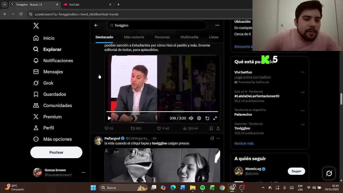Viewport: 343px width, 193px height.
Task: Open #LaIslaDeLasTentaciones10 trend
Action: pyautogui.click(x=257, y=96)
